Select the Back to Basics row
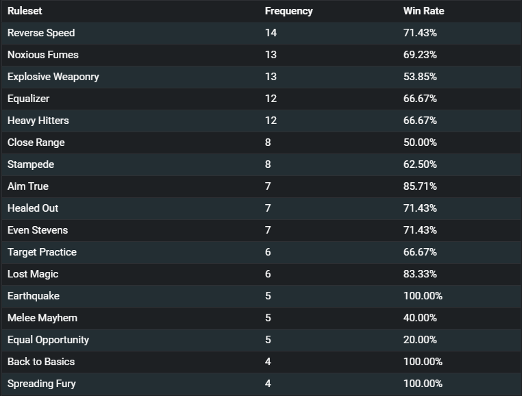522x396 pixels. tap(262, 362)
